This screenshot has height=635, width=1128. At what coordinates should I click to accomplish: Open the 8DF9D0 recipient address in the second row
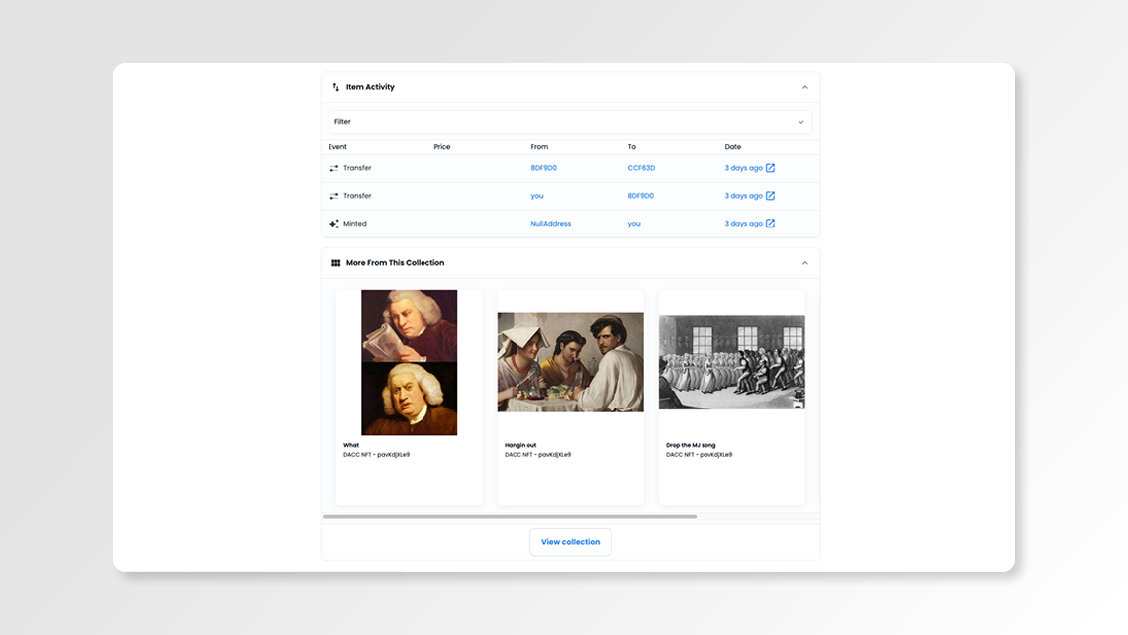[641, 196]
